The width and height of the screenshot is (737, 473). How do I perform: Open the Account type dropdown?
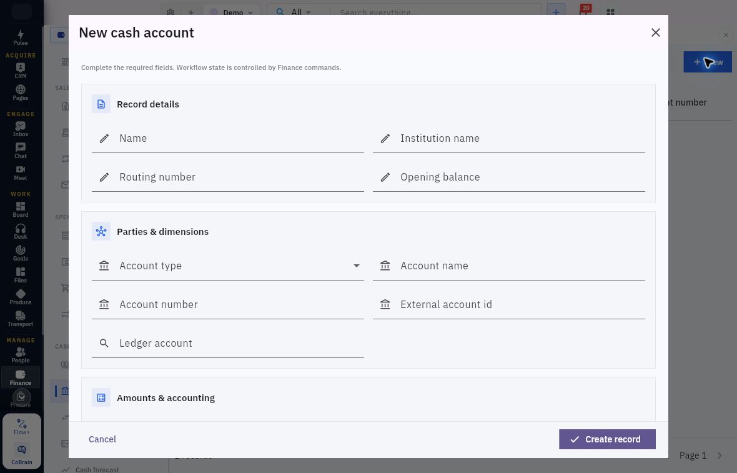[x=228, y=266]
